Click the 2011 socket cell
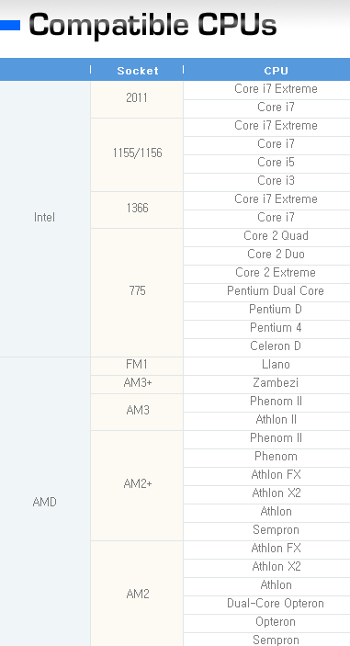The width and height of the screenshot is (350, 646). coord(137,99)
